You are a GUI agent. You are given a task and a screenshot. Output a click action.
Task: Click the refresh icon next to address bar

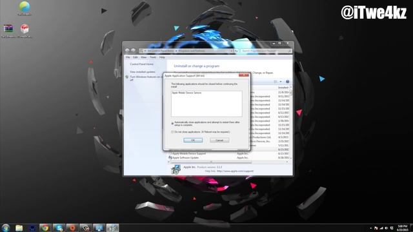[236, 51]
